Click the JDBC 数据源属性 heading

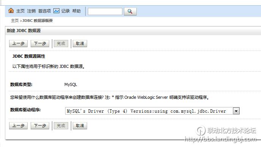coord(29,56)
